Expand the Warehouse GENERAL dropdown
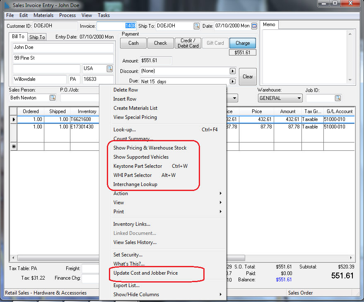The height and width of the screenshot is (302, 364). [299, 98]
